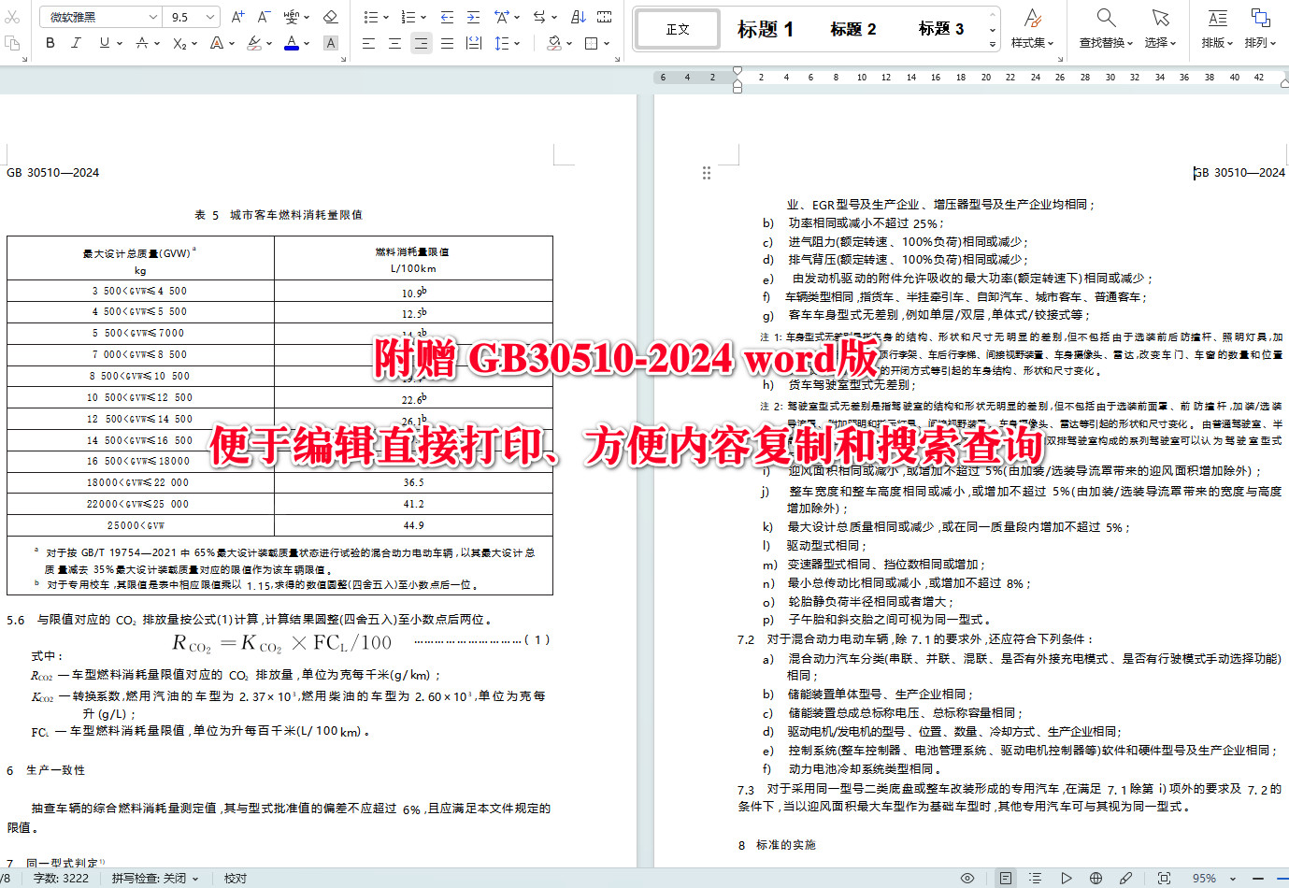Apply strikethrough to text
The width and height of the screenshot is (1289, 888).
click(141, 43)
